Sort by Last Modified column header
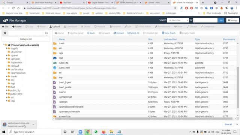240x135 pixels. pos(170,39)
